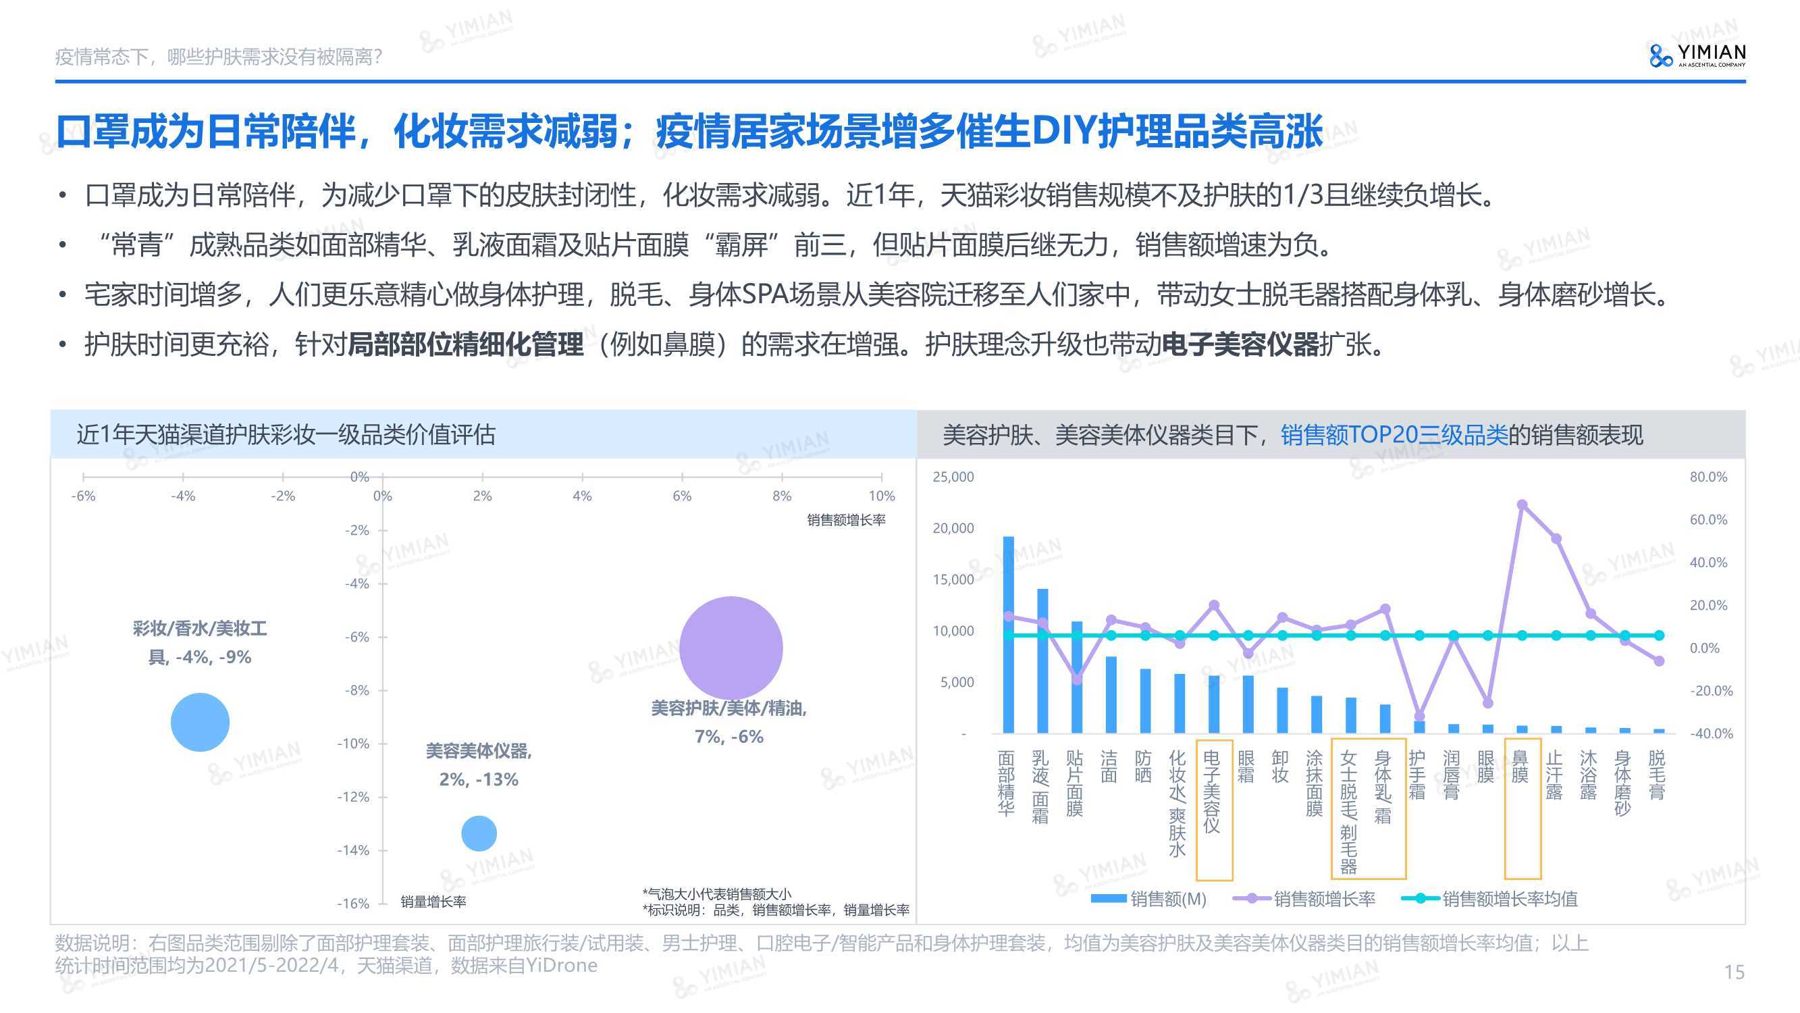Viewport: 1800px width, 1013px height.
Task: Click the 防晒 category label
Action: 1144,767
